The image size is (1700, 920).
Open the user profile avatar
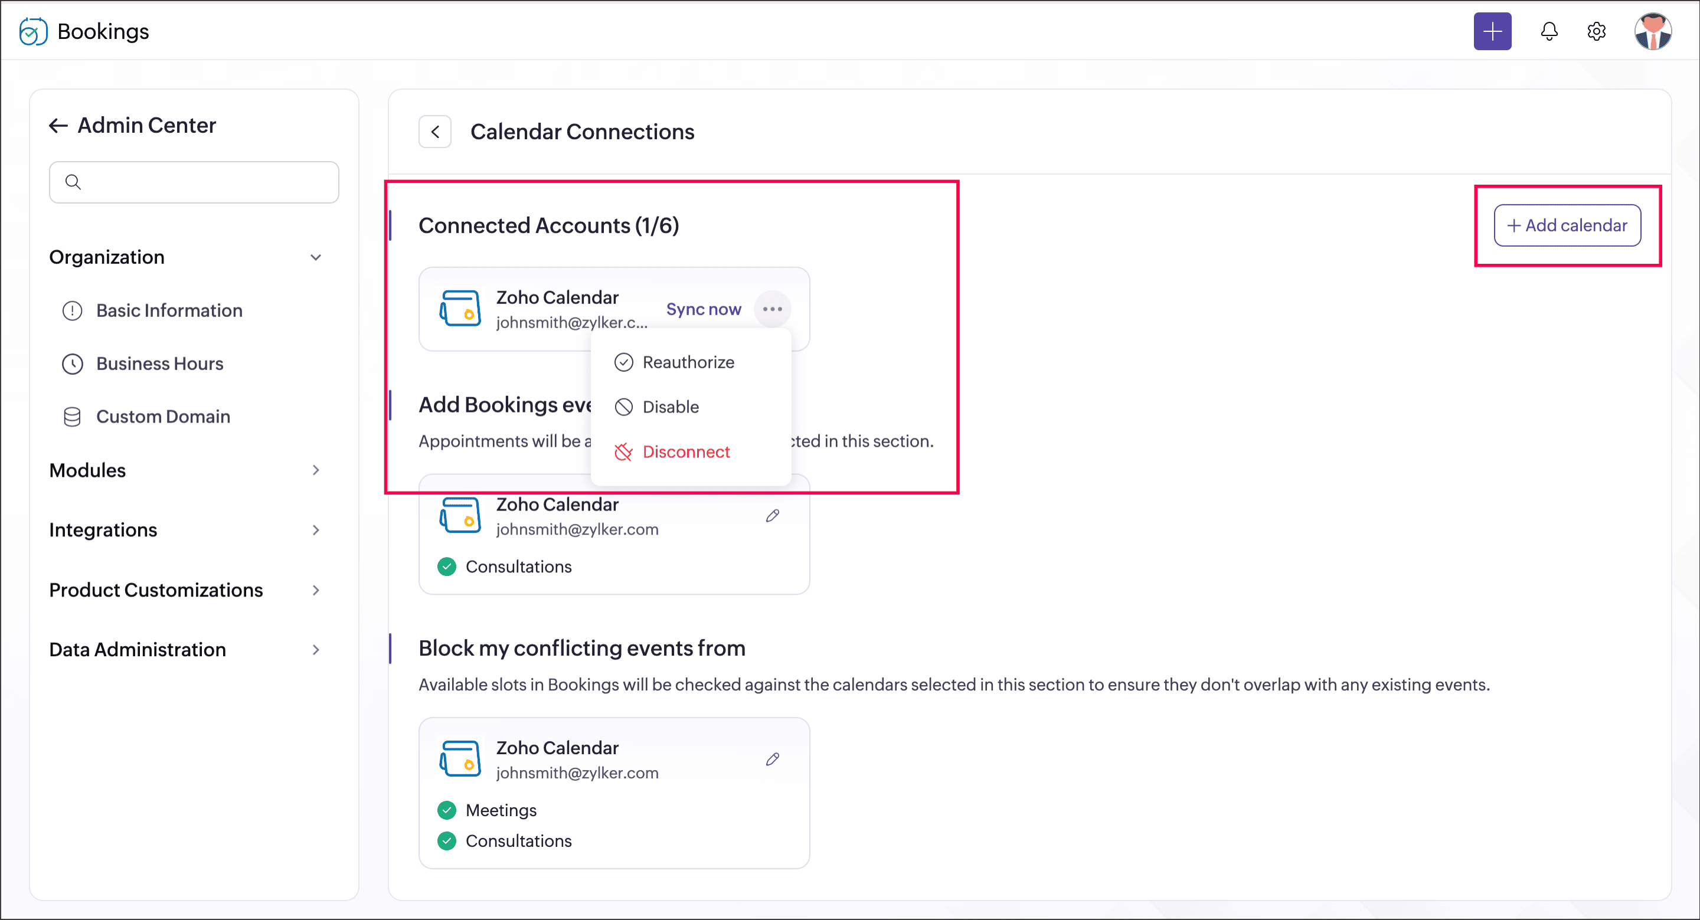click(1653, 31)
